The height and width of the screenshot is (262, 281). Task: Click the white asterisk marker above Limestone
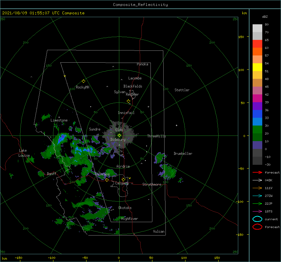59,117
